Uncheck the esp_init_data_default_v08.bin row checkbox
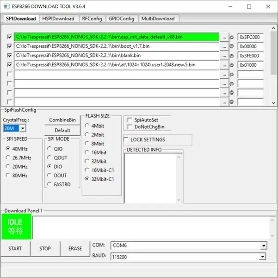The image size is (278, 278). [x=10, y=37]
